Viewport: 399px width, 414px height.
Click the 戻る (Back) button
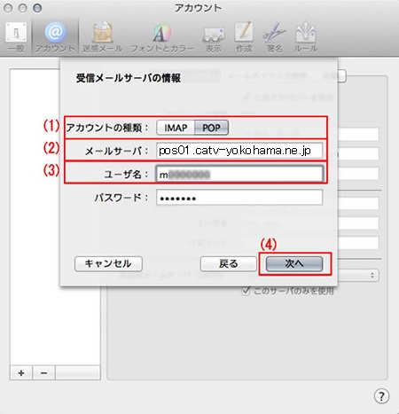229,264
